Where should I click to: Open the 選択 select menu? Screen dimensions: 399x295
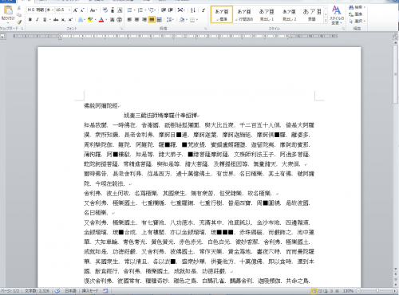point(357,21)
